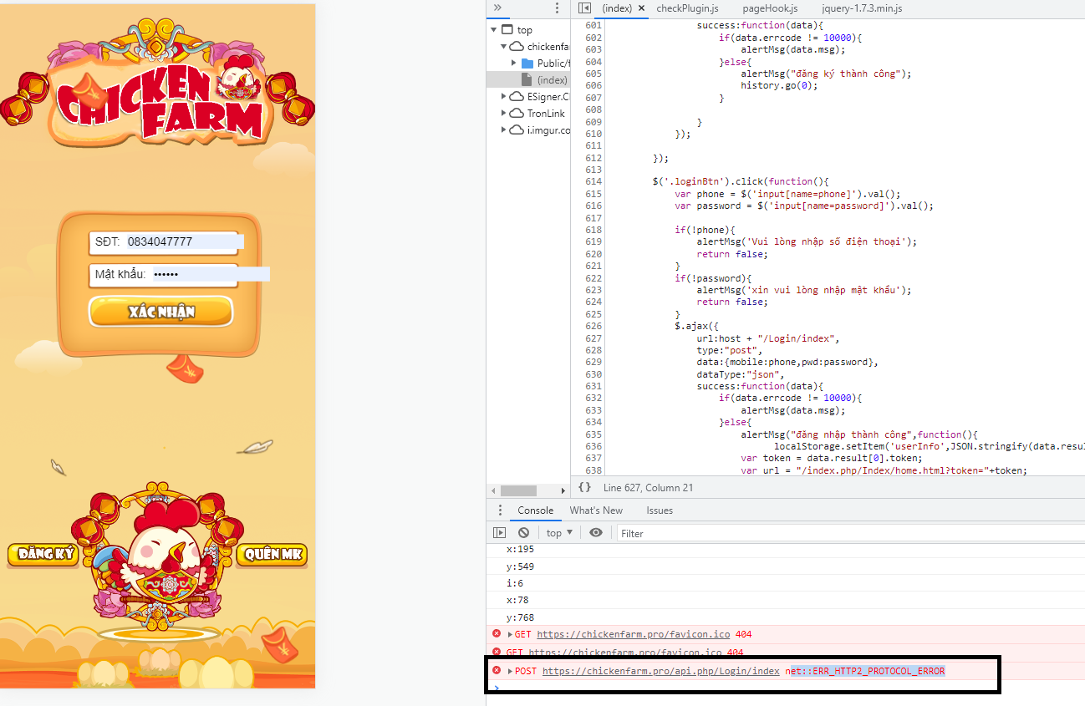
Task: Open the Sources panel three-dot menu
Action: click(x=558, y=8)
